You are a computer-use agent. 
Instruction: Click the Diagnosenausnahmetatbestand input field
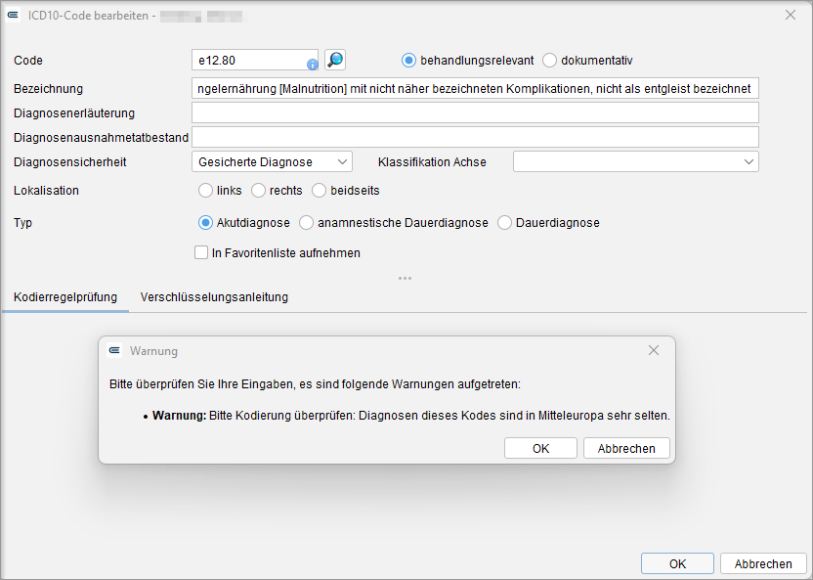click(475, 137)
